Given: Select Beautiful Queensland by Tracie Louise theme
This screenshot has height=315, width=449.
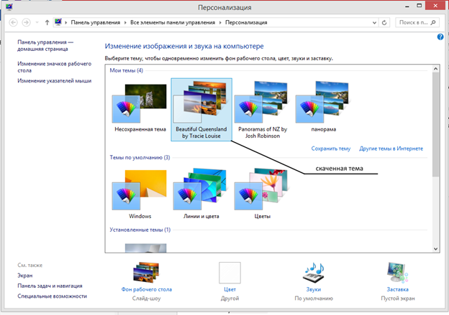Looking at the screenshot, I should coord(201,110).
